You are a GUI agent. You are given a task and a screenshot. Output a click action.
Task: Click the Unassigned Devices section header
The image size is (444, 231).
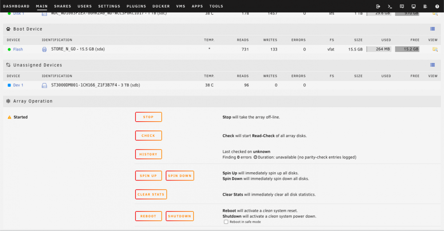(x=222, y=65)
